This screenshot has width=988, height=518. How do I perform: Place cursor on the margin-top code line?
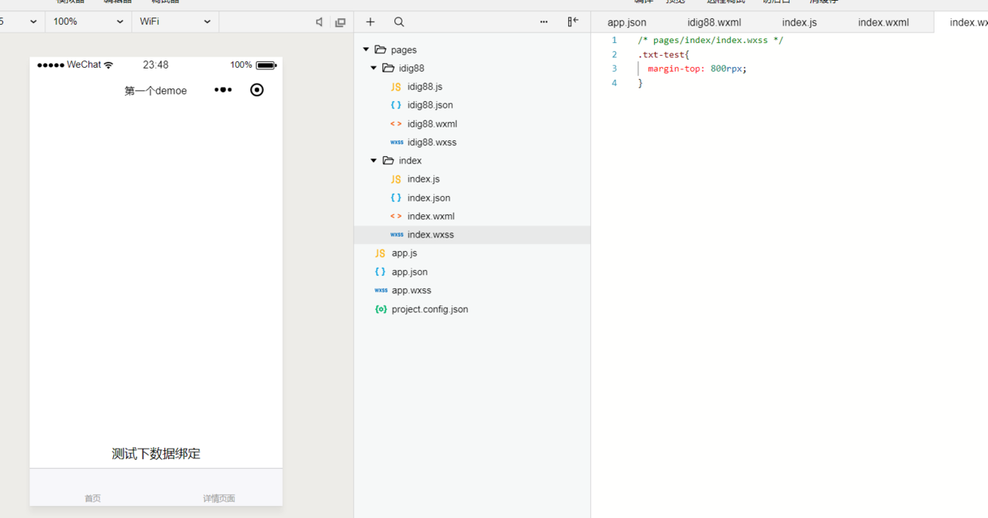coord(696,69)
